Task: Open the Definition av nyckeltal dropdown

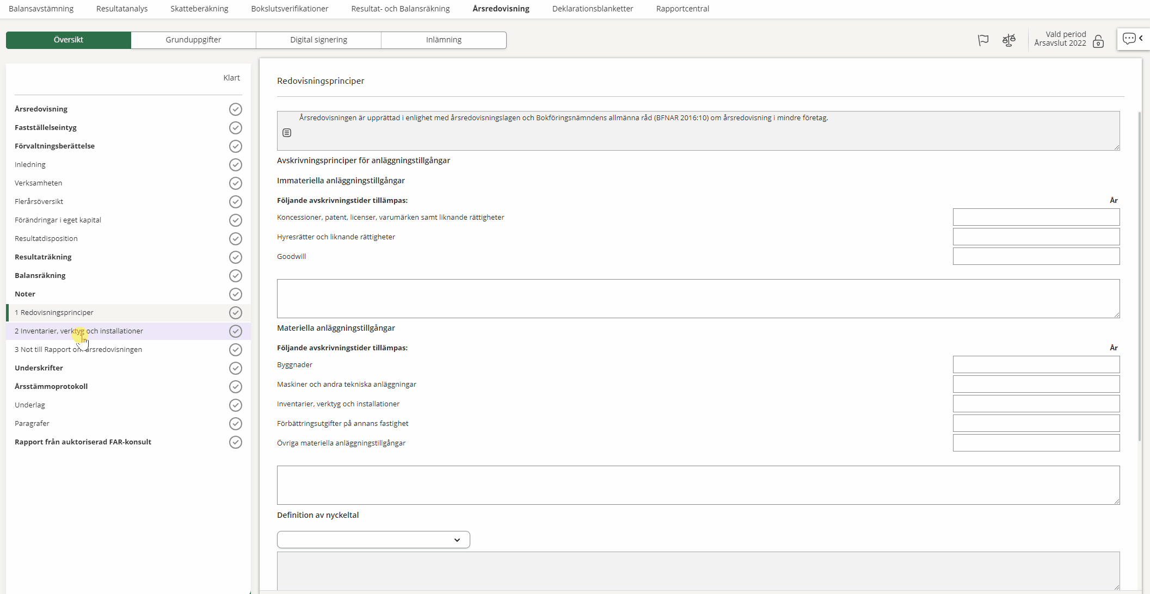Action: pos(373,540)
